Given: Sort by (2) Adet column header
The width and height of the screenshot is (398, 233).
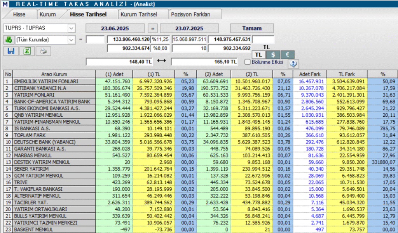Looking at the screenshot, I should (x=214, y=74).
